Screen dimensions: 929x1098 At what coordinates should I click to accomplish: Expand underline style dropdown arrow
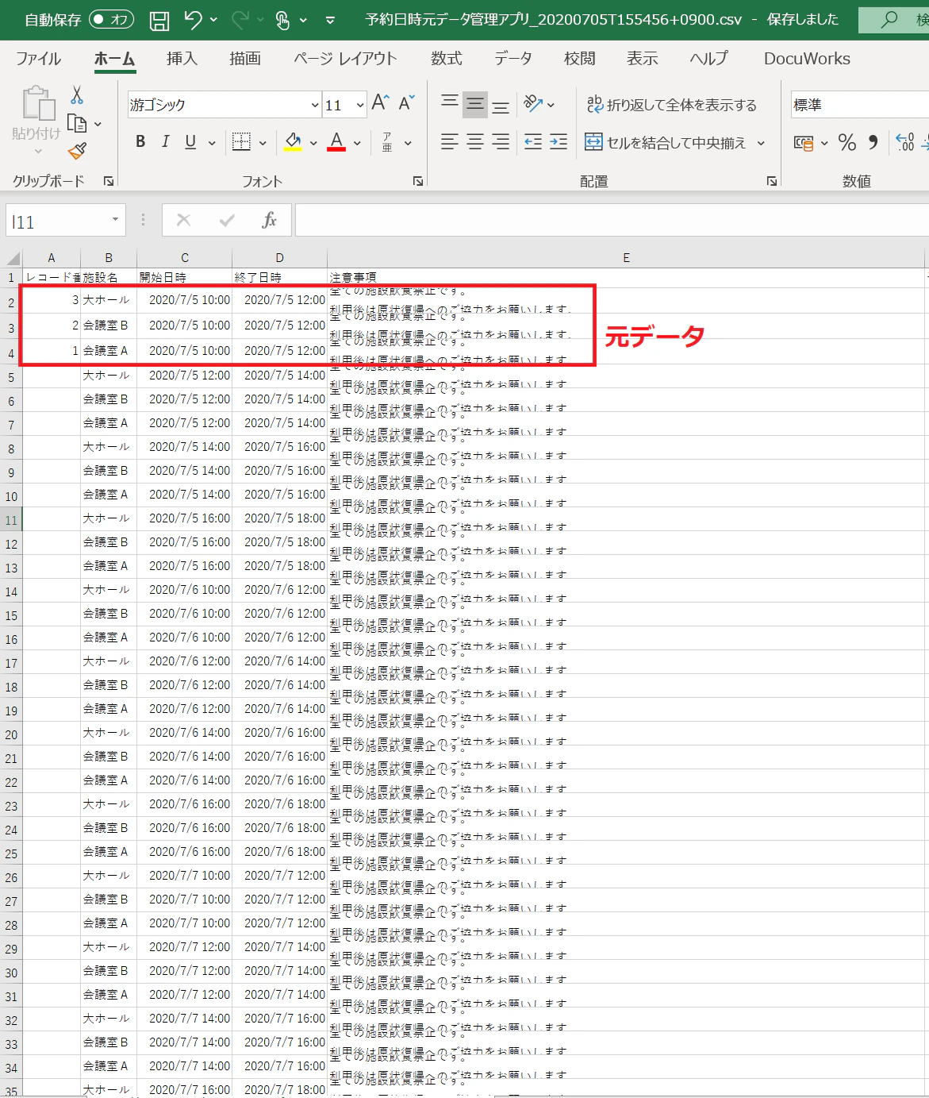coord(212,143)
